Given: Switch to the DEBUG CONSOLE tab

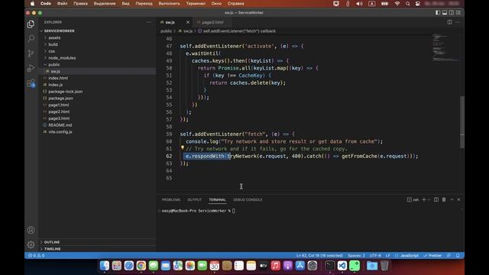Looking at the screenshot, I should pos(248,199).
